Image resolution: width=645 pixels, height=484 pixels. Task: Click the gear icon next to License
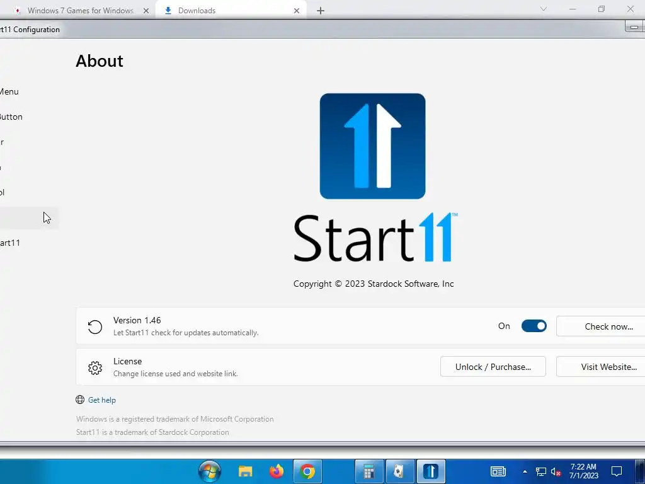pos(95,368)
